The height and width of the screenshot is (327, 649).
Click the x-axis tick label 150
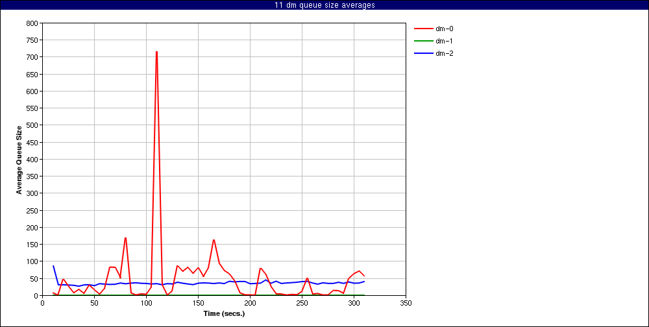coord(198,303)
